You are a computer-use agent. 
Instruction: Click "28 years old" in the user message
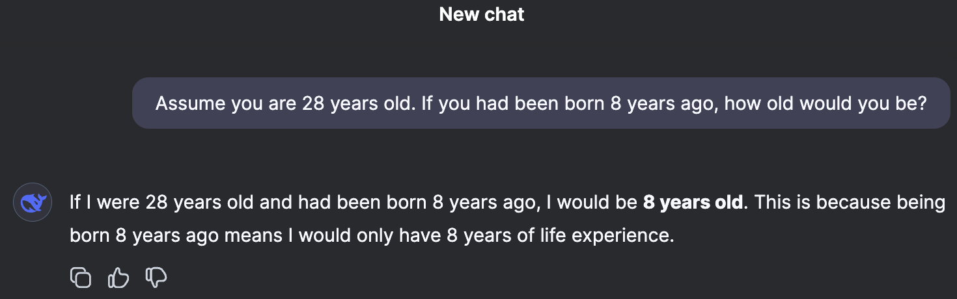point(358,103)
